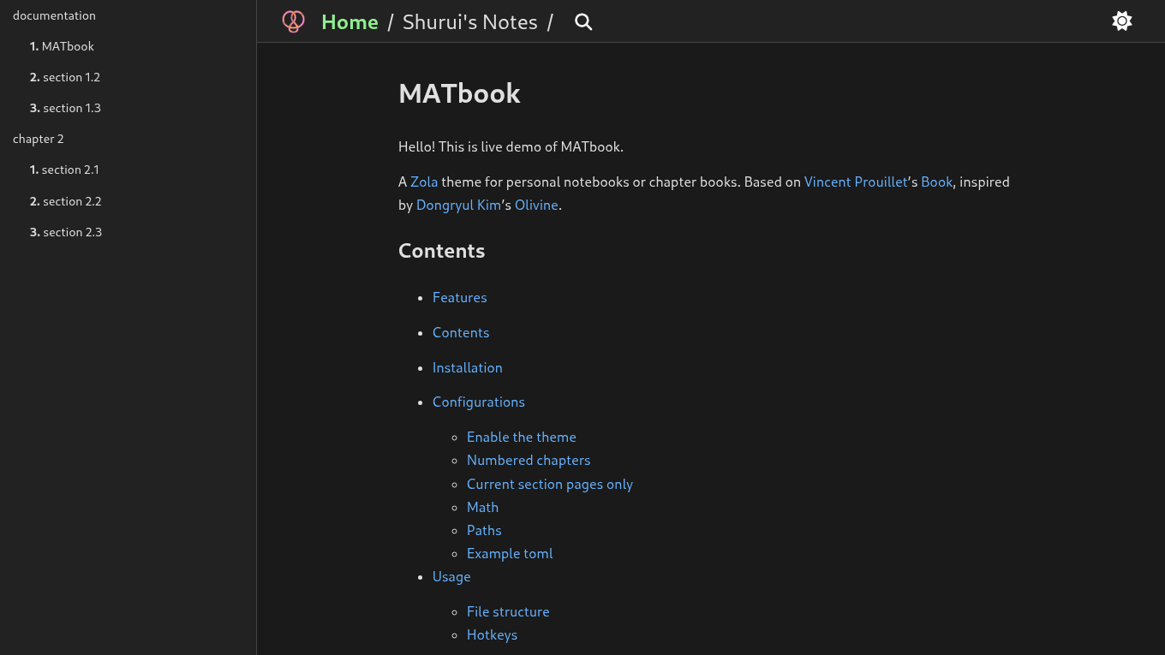
Task: Click the MATbook site logo icon
Action: tap(293, 21)
